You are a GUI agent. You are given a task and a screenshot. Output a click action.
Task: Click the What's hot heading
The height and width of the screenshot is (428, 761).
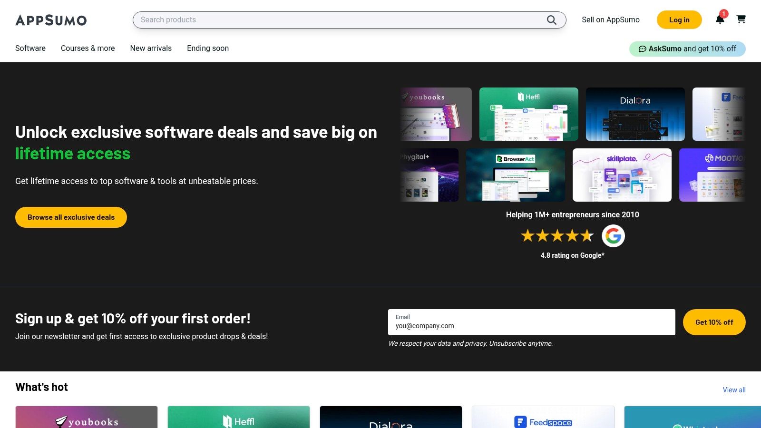(x=42, y=387)
